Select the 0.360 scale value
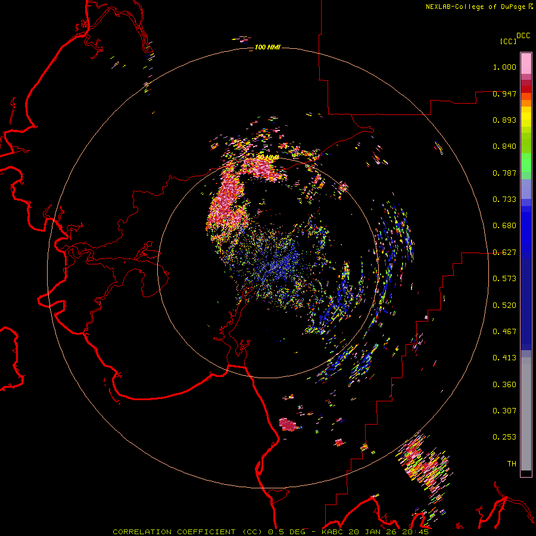The width and height of the screenshot is (536, 536). 504,385
